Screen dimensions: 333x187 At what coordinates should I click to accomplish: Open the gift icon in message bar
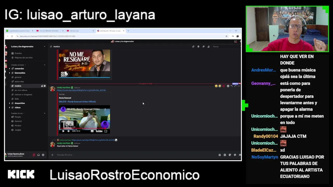click(220, 155)
